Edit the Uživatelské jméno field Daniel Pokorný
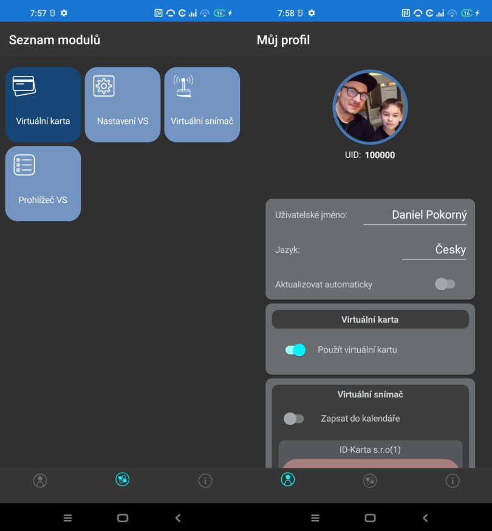Viewport: 492px width, 531px height. tap(415, 215)
